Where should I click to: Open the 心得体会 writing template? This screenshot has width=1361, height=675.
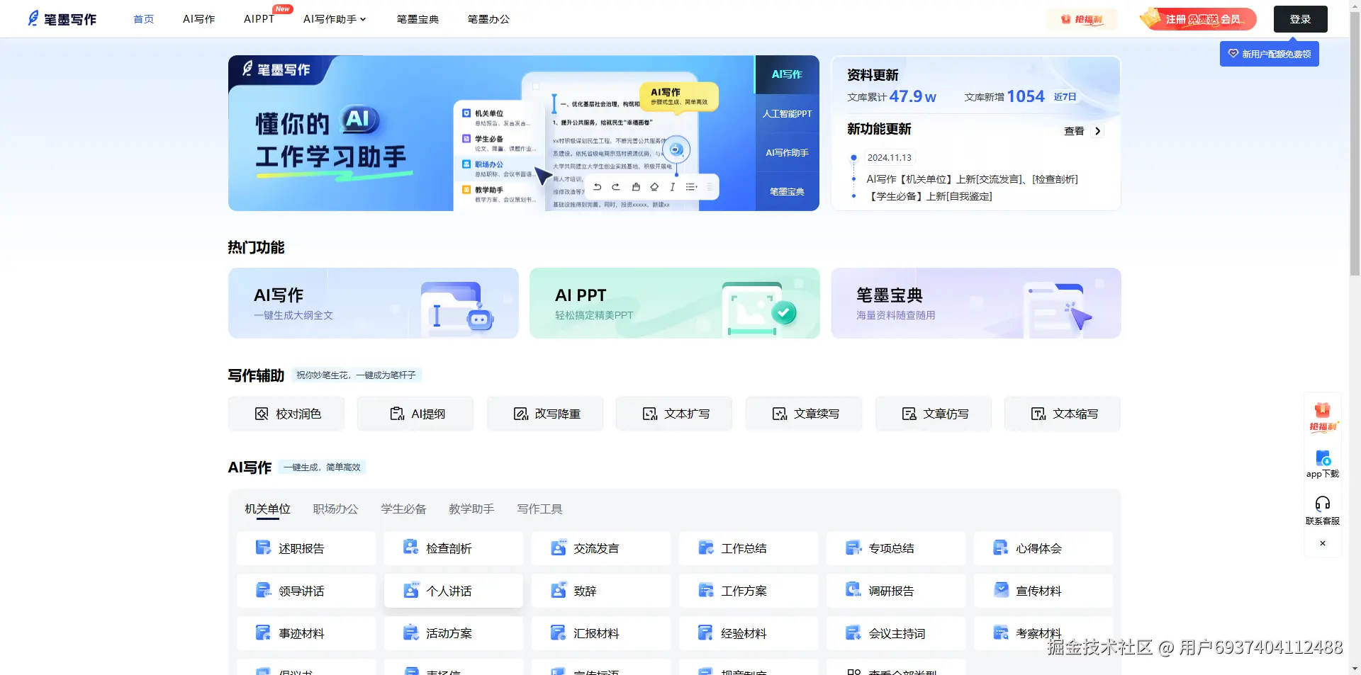click(x=1043, y=548)
